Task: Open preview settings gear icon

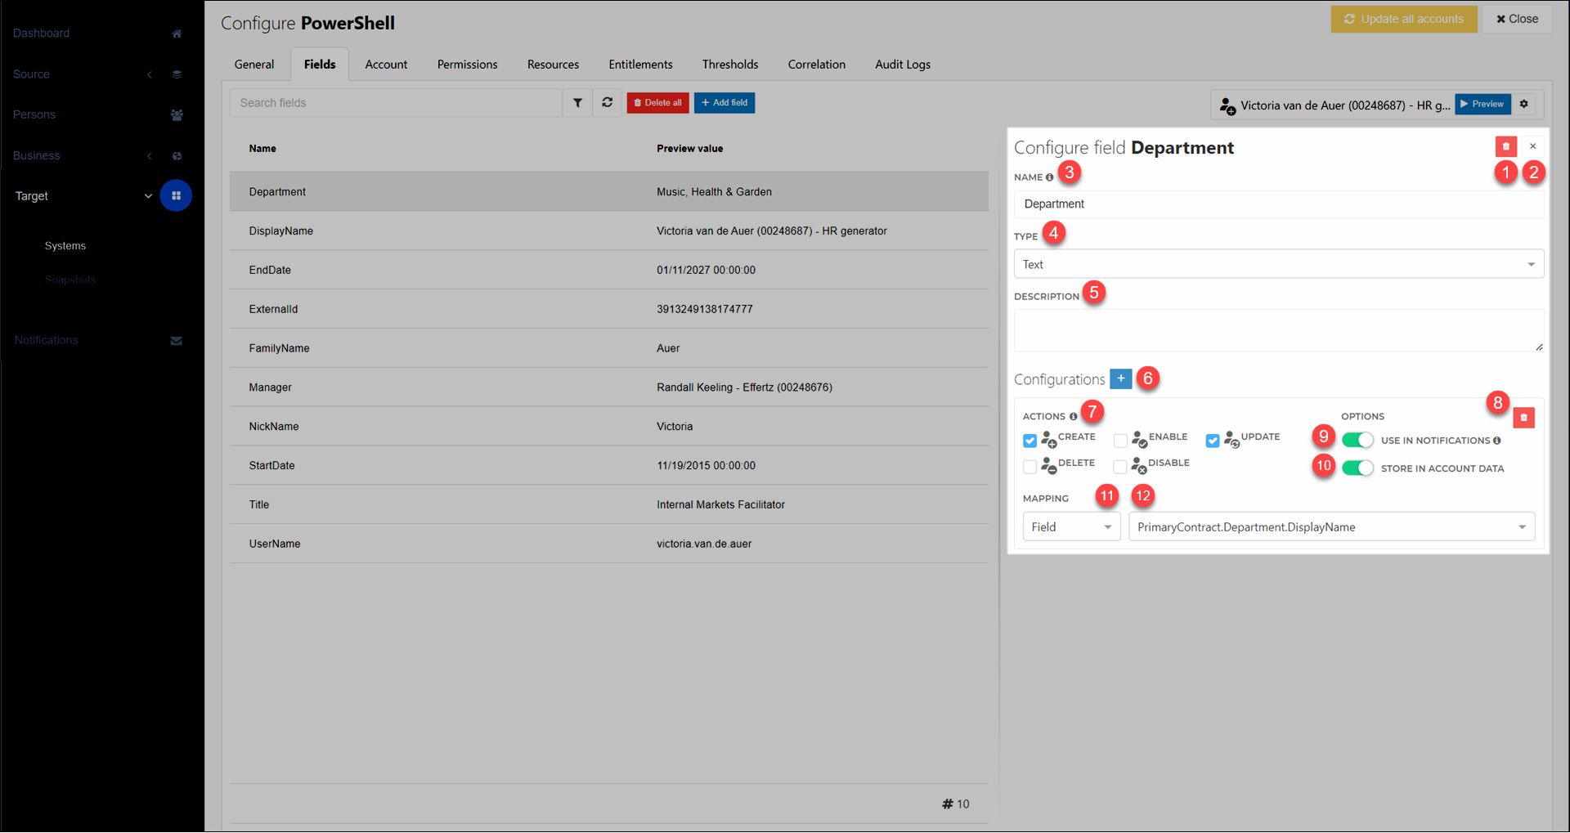Action: click(1524, 104)
